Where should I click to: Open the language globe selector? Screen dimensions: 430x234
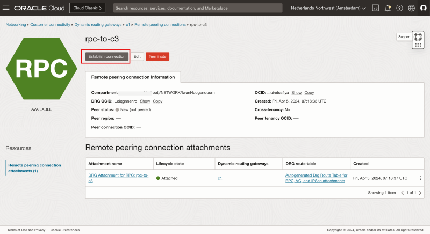[x=411, y=8]
